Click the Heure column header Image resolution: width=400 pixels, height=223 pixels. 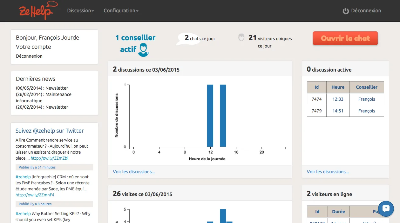[338, 87]
